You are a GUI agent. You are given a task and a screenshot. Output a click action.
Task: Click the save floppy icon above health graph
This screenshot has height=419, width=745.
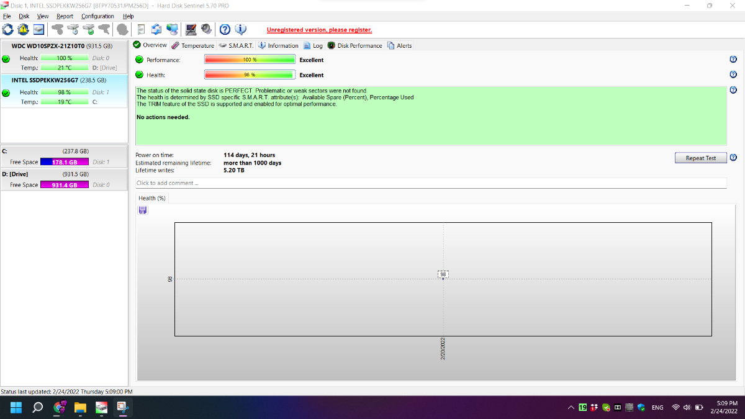pos(143,210)
